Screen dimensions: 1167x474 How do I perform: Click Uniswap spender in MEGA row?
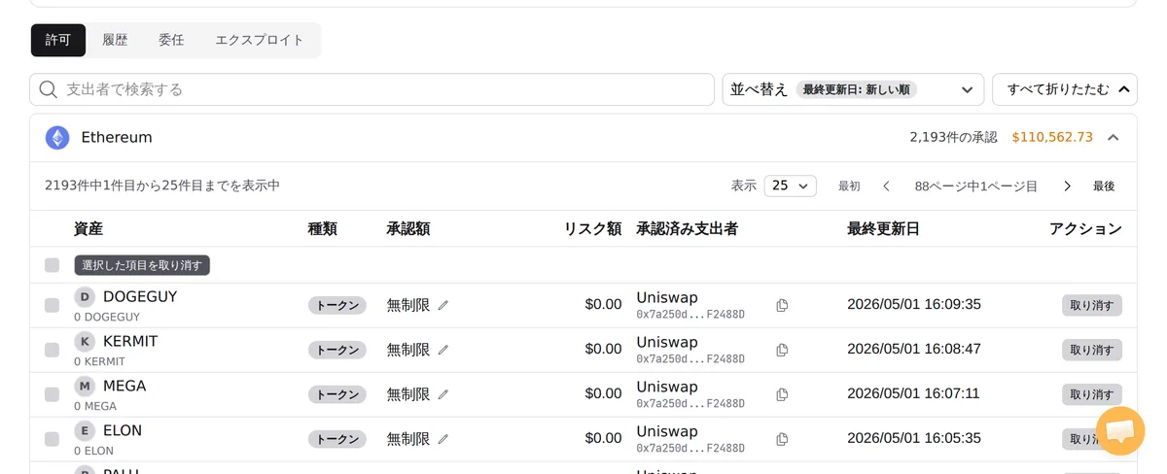click(x=667, y=387)
